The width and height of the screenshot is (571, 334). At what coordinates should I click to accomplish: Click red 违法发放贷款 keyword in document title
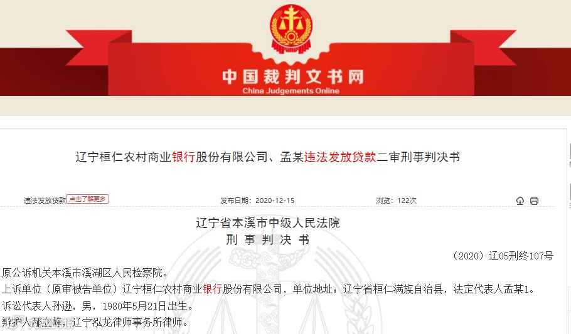pos(340,157)
